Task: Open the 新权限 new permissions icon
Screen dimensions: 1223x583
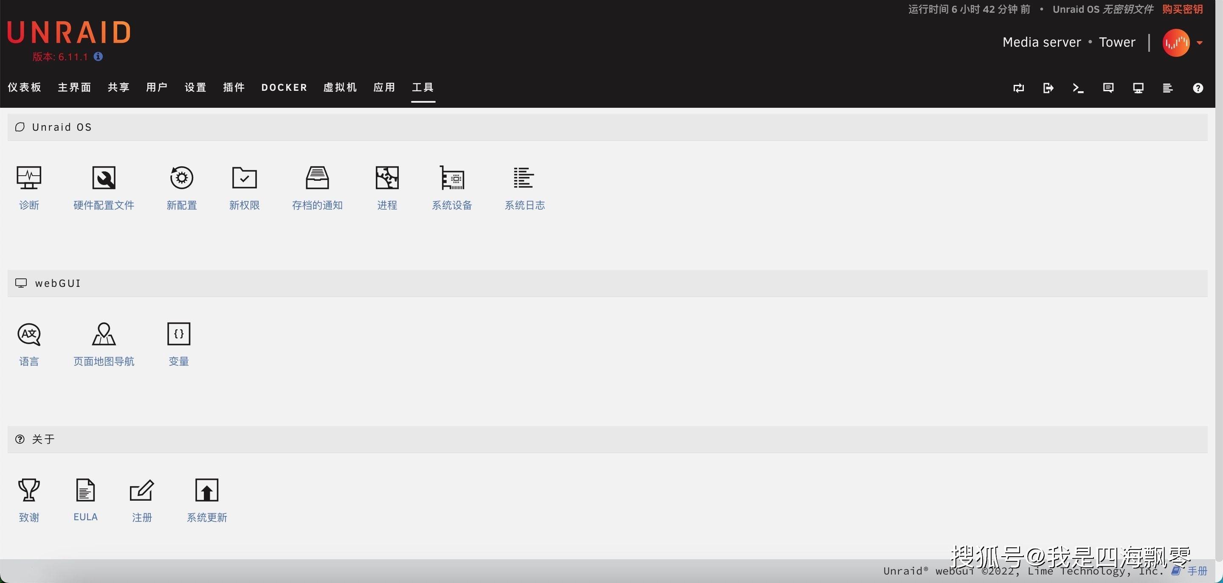Action: (x=244, y=177)
